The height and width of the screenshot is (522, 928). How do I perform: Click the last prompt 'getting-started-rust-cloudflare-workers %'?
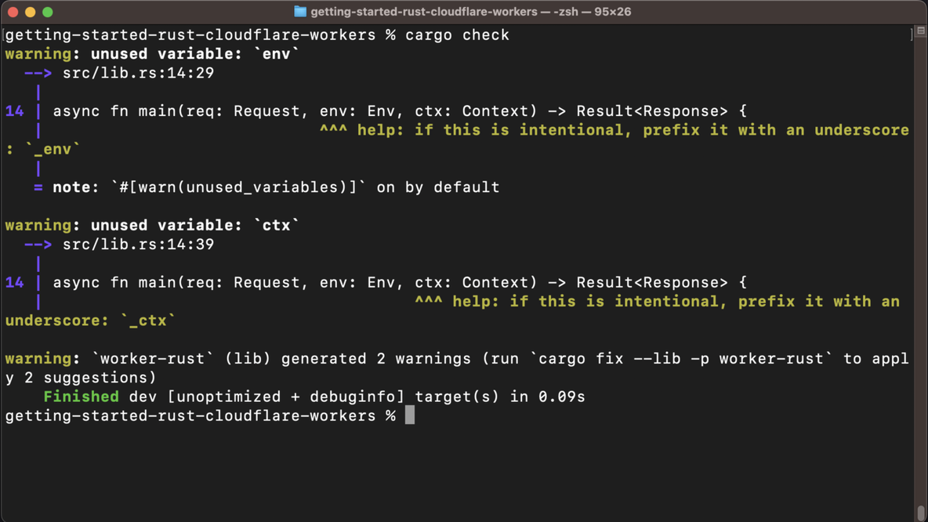pyautogui.click(x=201, y=415)
